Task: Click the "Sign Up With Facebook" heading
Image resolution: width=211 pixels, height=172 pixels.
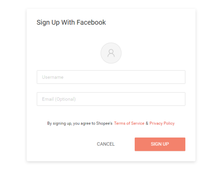Action: [71, 23]
